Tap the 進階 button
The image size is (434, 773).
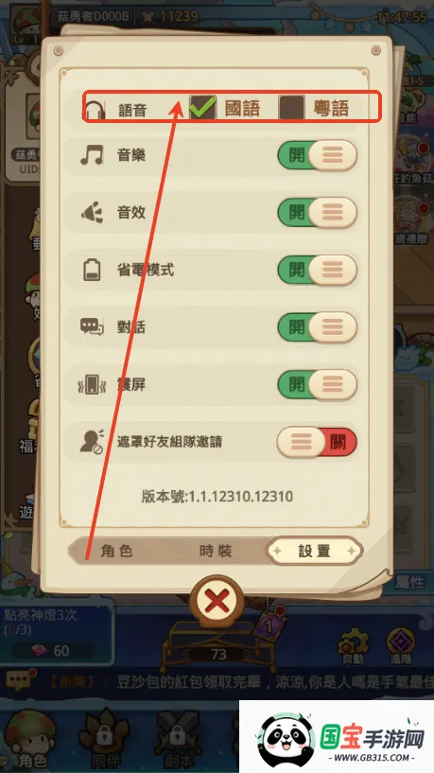[x=401, y=646]
